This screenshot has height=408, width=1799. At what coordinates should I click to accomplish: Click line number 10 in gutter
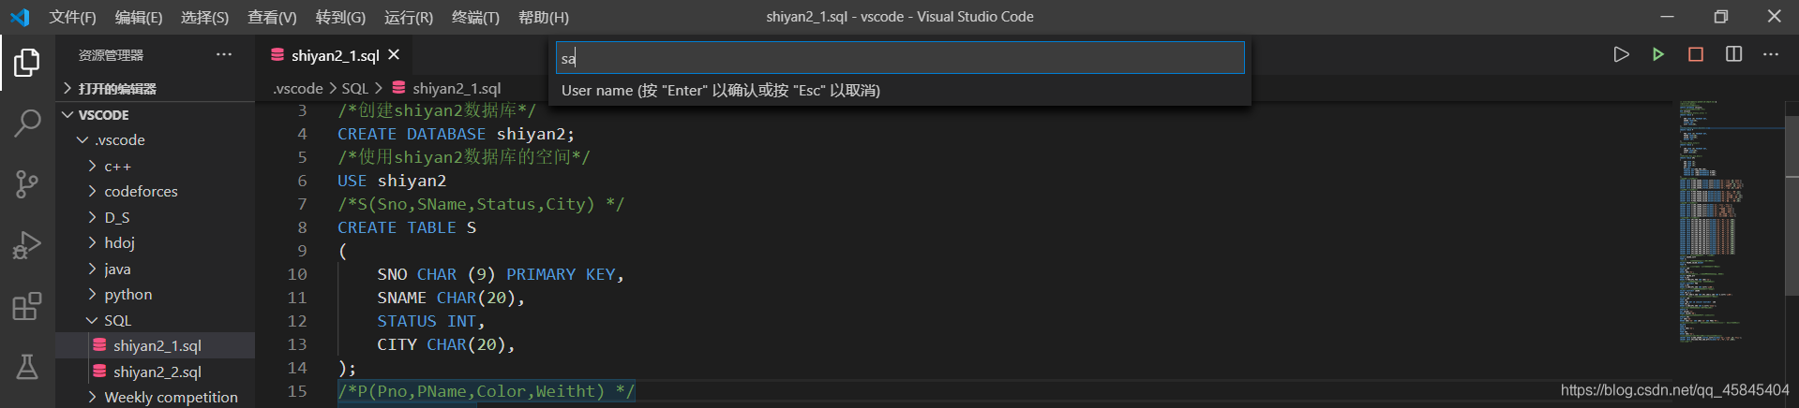click(x=297, y=274)
